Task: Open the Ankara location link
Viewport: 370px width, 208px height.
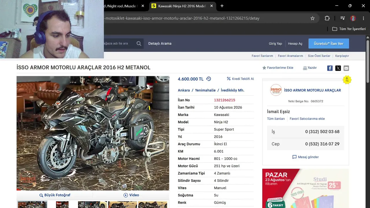Action: click(184, 90)
